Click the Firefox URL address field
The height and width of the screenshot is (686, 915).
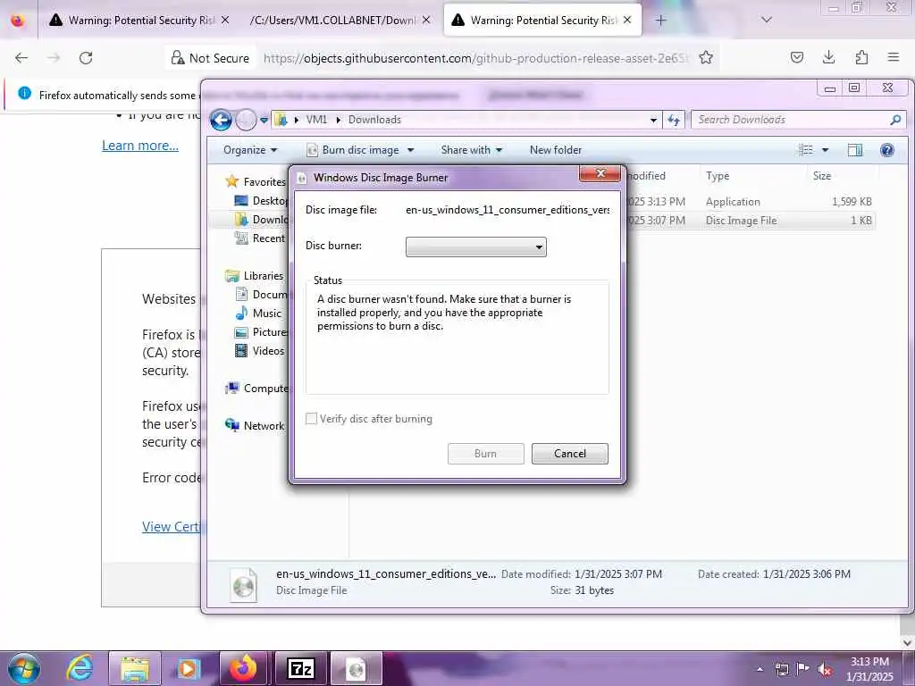[x=475, y=58]
